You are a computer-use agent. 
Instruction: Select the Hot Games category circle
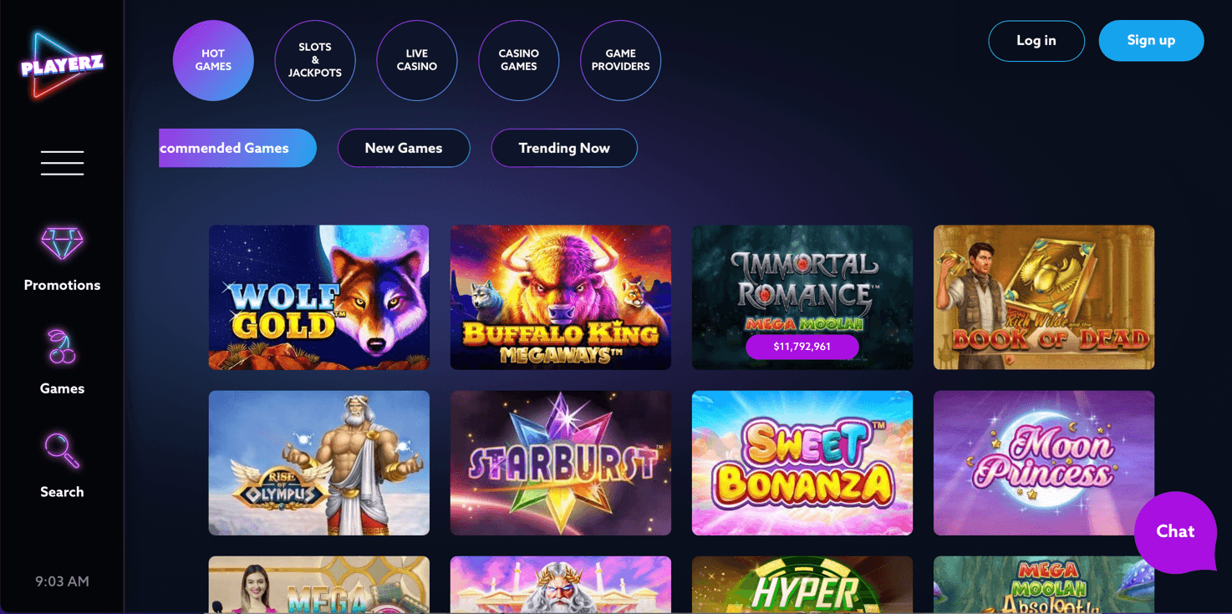pyautogui.click(x=213, y=60)
